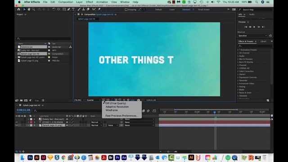Switch to the Small Screen workspace
288x162 pixels.
click(204, 9)
